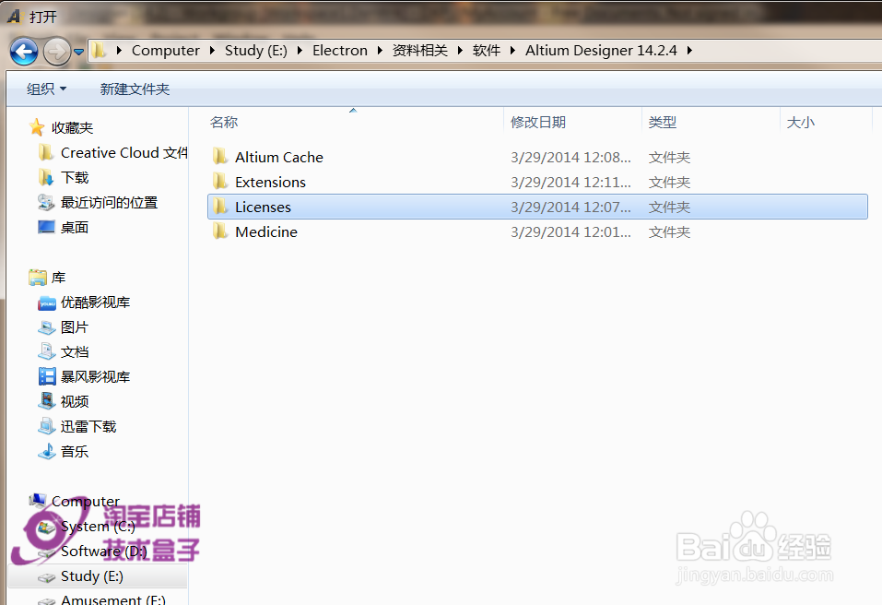Click the 库 libraries icon

[38, 277]
